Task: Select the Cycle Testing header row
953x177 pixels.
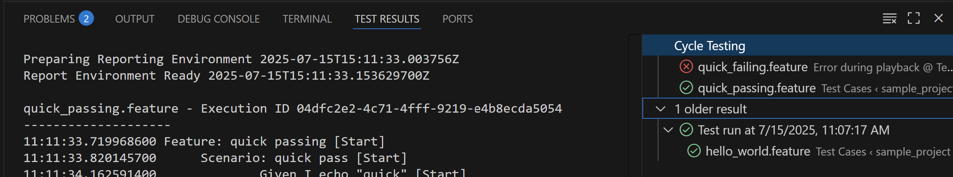Action: [x=797, y=46]
